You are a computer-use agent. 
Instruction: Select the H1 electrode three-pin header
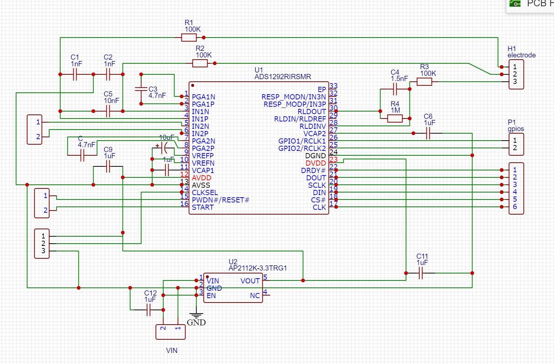coord(516,74)
